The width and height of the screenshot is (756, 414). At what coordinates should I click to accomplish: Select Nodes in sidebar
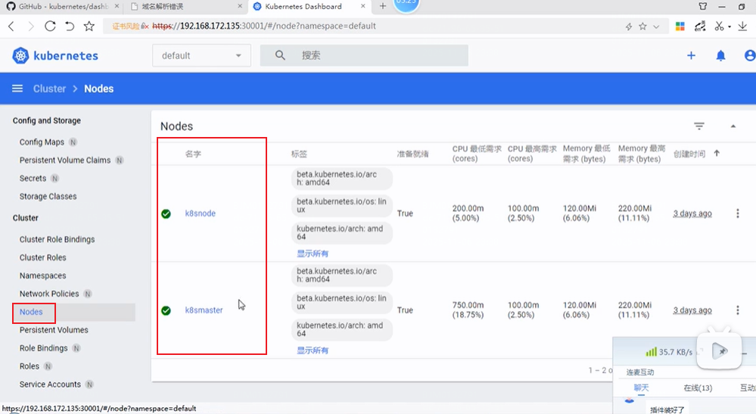(31, 313)
